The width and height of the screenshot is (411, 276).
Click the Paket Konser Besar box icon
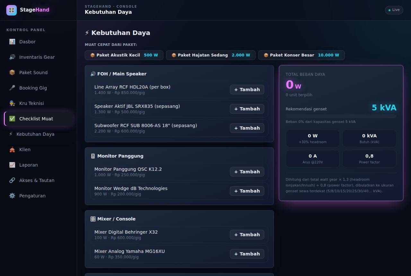pos(266,55)
